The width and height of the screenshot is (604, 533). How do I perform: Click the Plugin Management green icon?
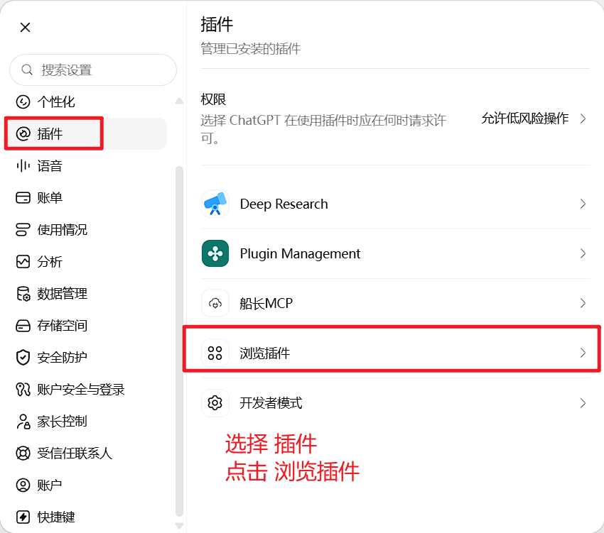[x=215, y=253]
